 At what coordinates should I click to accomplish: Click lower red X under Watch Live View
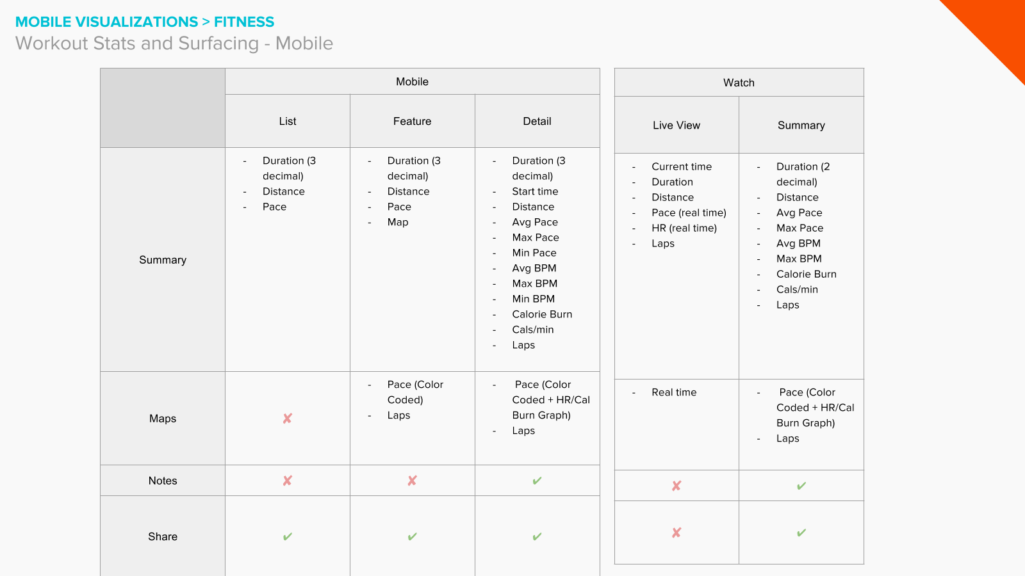click(x=676, y=532)
